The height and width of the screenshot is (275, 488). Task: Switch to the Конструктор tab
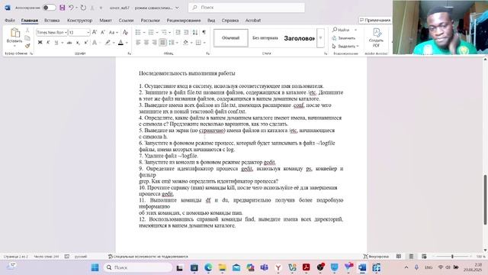coord(79,21)
